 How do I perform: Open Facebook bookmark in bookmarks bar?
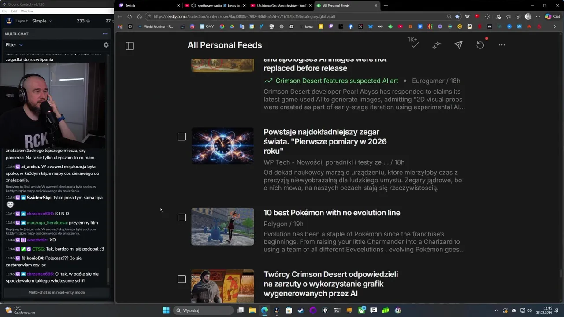click(351, 26)
